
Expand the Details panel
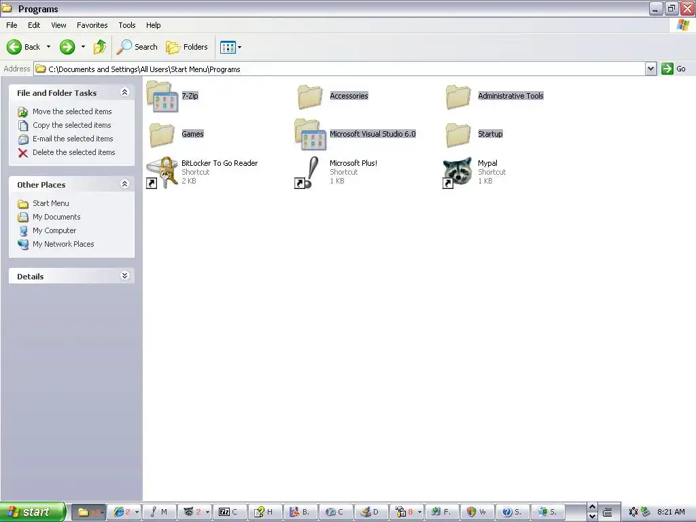click(125, 276)
